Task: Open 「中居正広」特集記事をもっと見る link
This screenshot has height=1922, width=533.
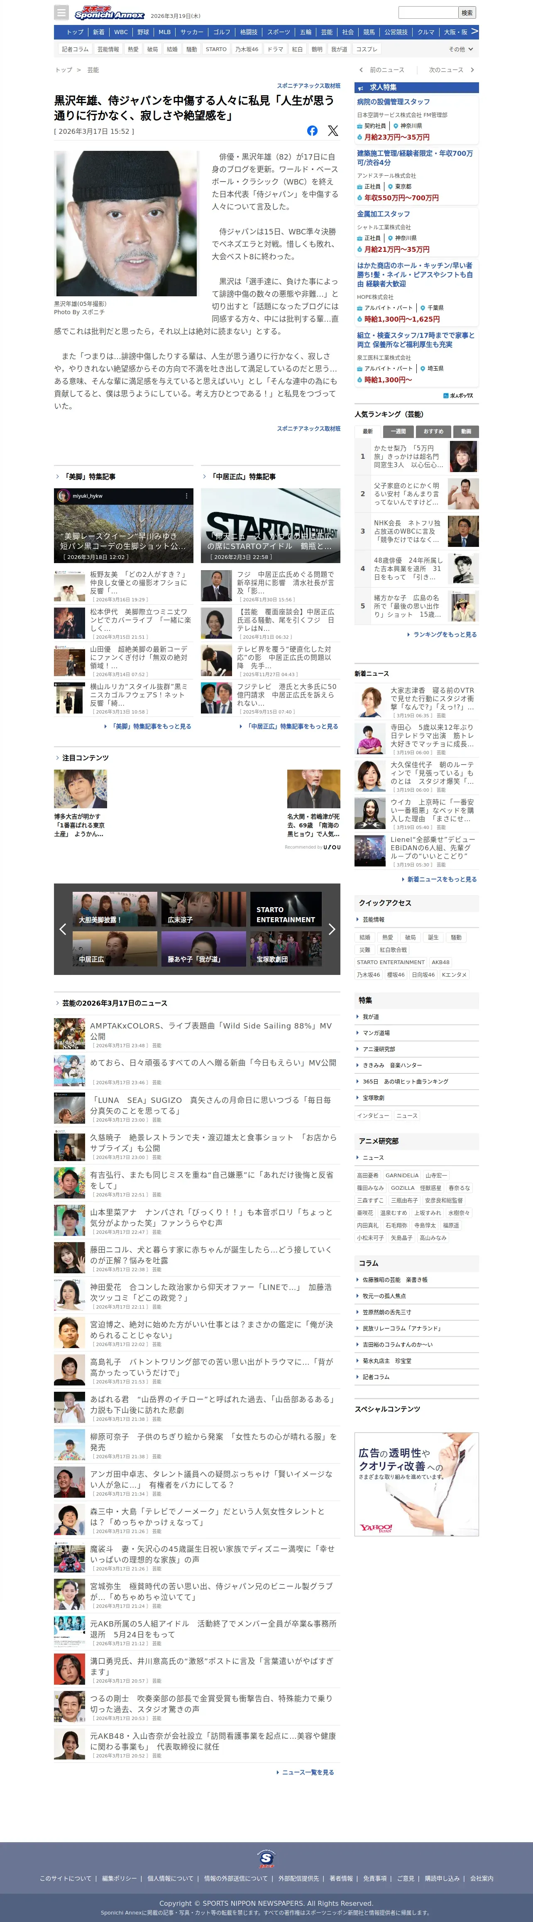Action: point(291,726)
